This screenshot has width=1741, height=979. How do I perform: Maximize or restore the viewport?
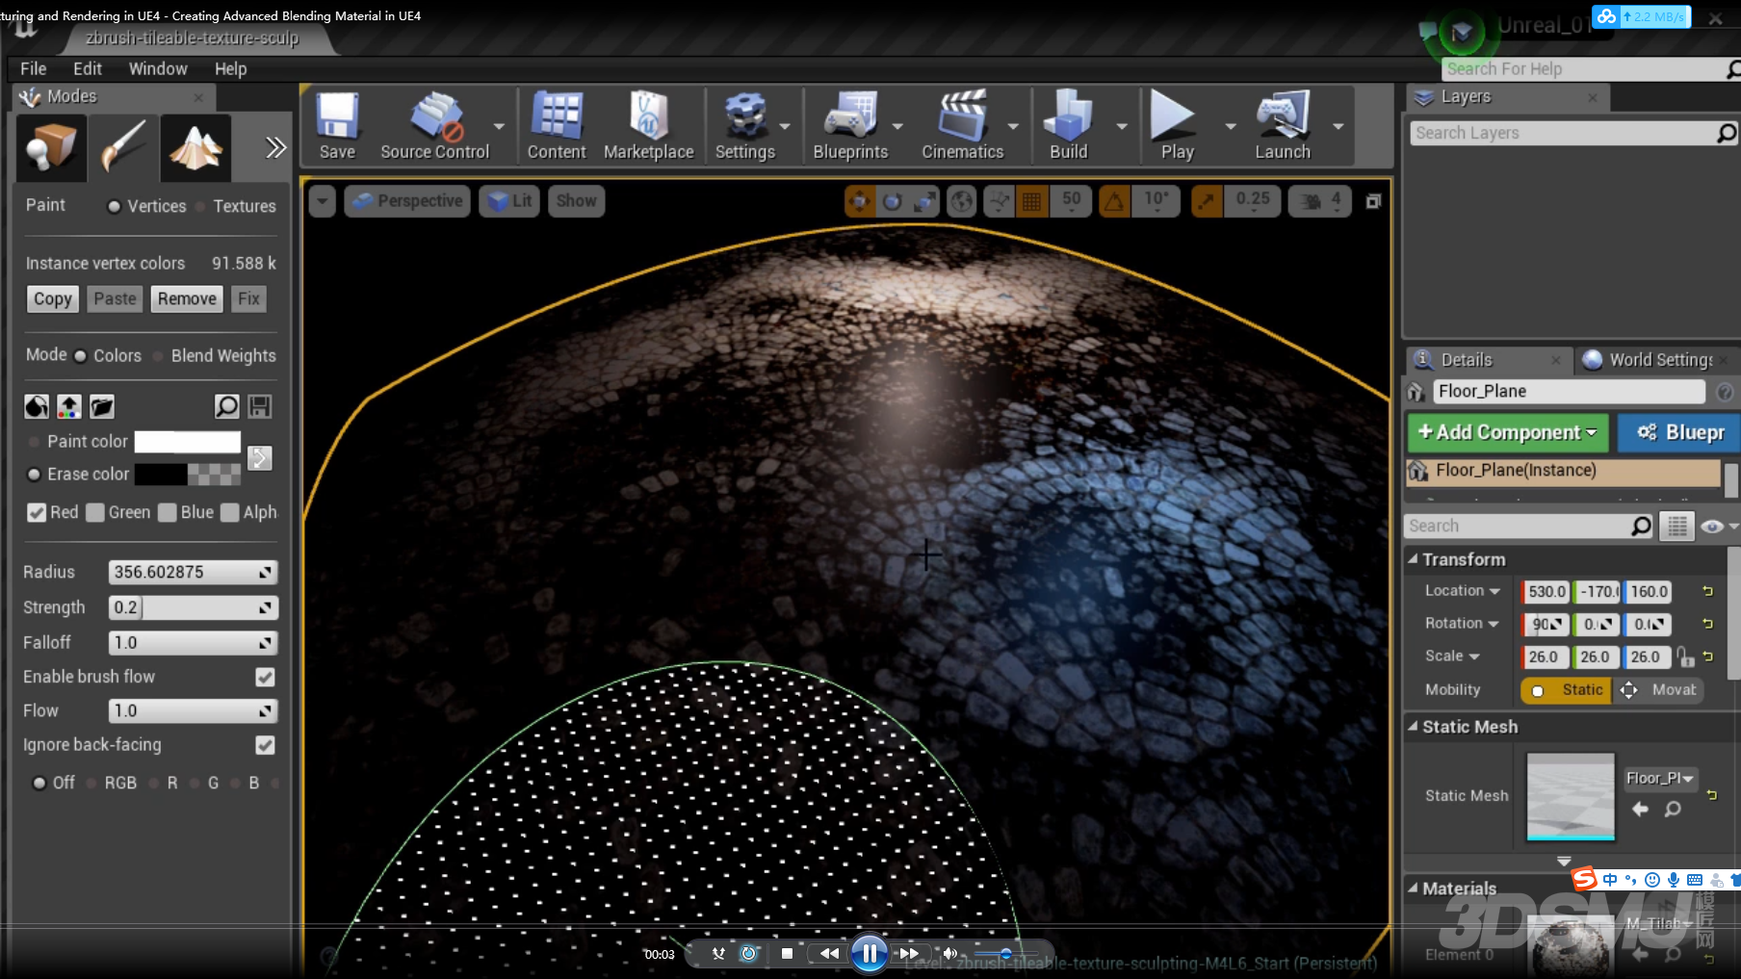click(x=1374, y=201)
